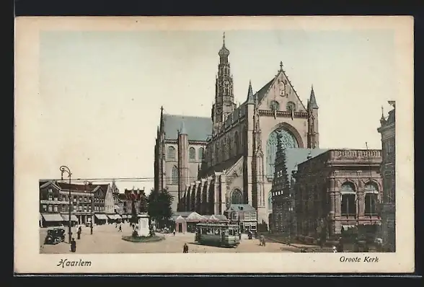Click the pedestrian standing front of tram

coord(185,248)
